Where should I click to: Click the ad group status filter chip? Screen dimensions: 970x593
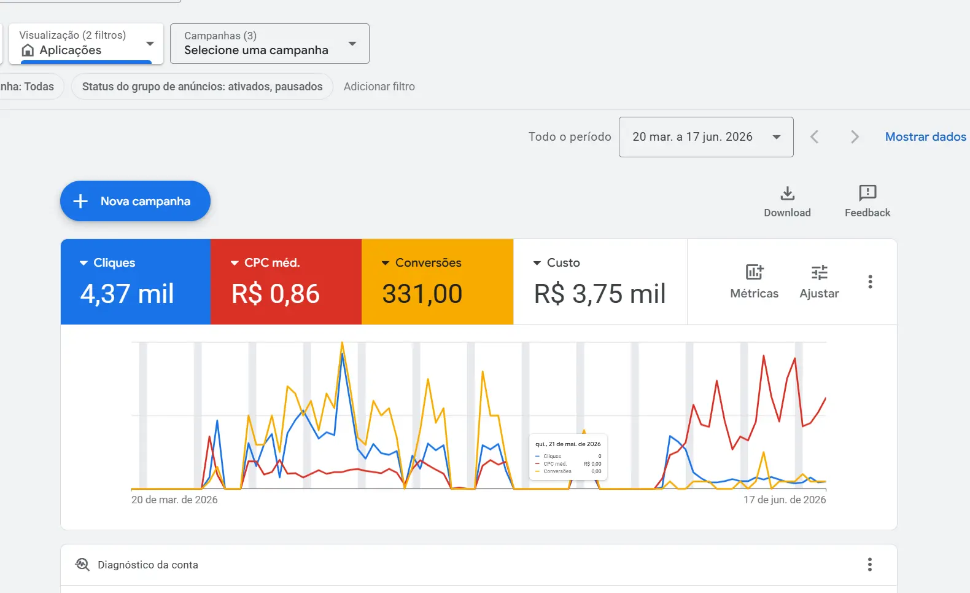point(202,87)
